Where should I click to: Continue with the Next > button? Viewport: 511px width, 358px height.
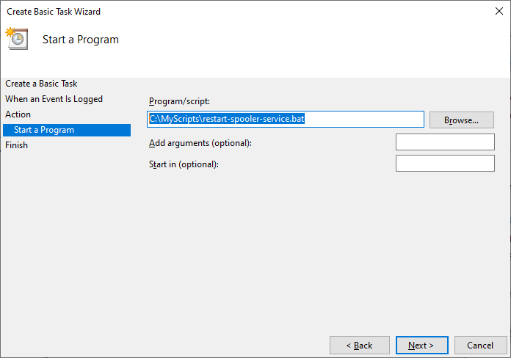coord(422,346)
